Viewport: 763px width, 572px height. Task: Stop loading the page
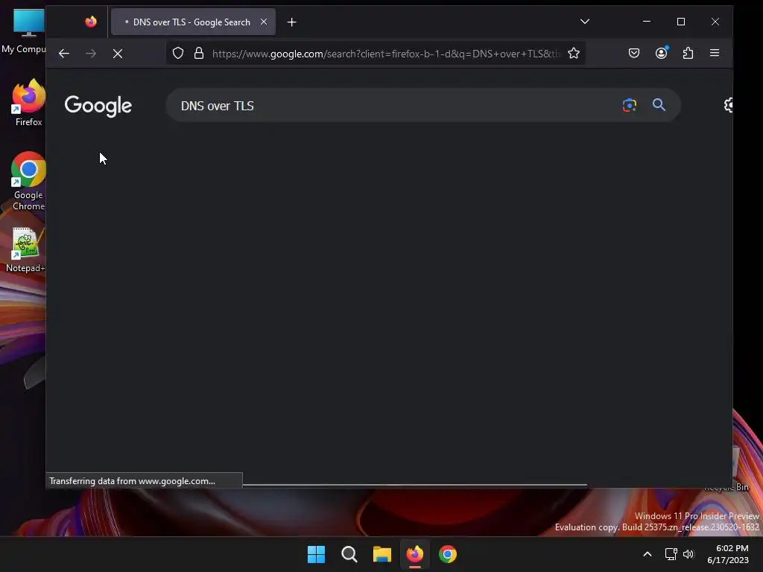117,54
